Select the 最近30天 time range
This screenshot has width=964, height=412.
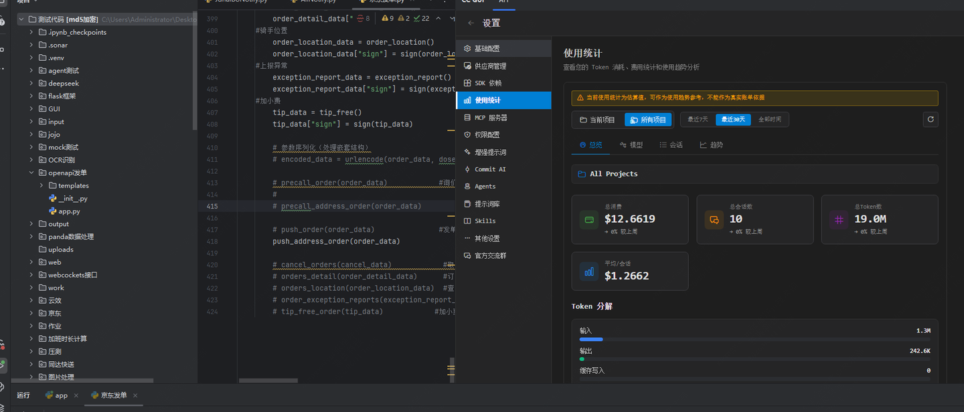click(733, 120)
